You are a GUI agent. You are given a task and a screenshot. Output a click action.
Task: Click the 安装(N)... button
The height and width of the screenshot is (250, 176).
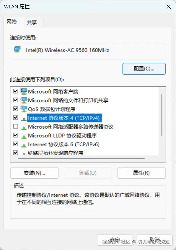point(34,173)
